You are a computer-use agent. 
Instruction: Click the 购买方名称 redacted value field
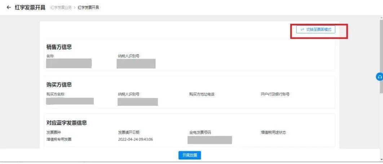[70, 101]
